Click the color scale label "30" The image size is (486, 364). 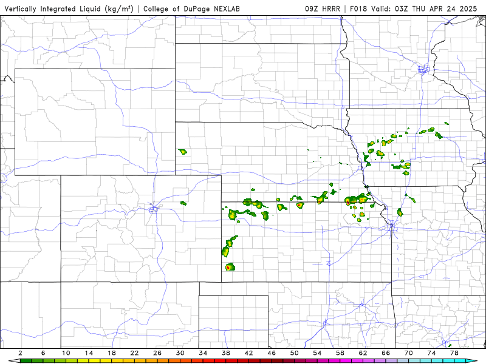180,353
